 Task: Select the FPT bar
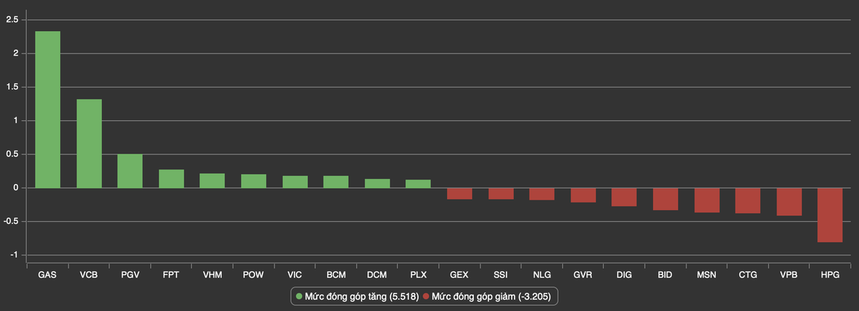pos(171,179)
